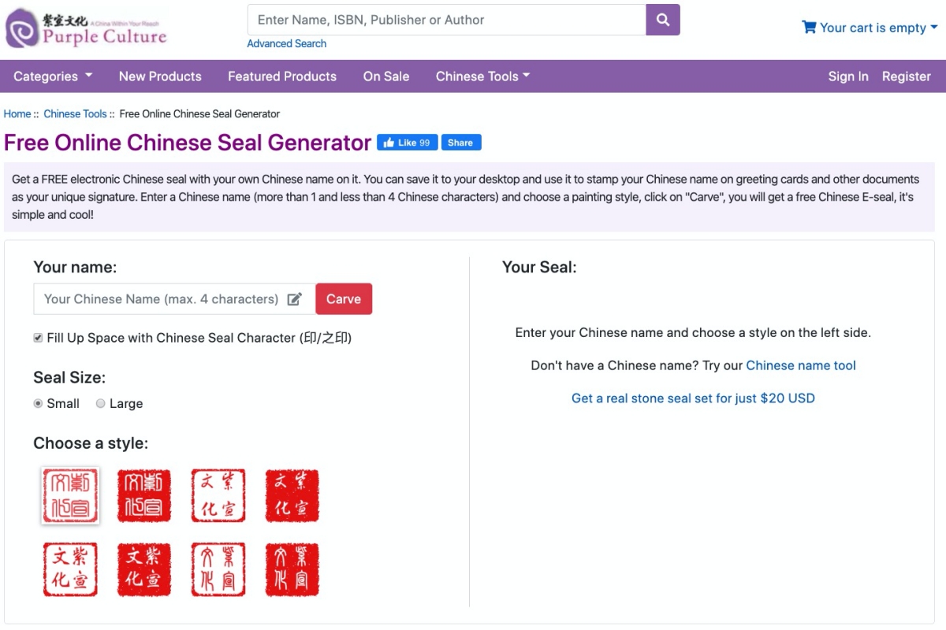Select the last seal style in bottom row
This screenshot has width=946, height=630.
click(292, 569)
